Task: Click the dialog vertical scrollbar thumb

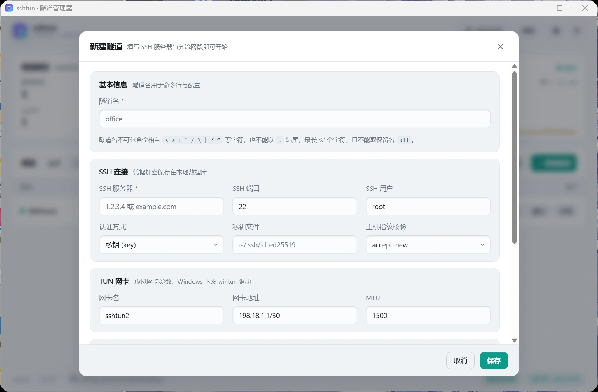Action: [x=514, y=158]
